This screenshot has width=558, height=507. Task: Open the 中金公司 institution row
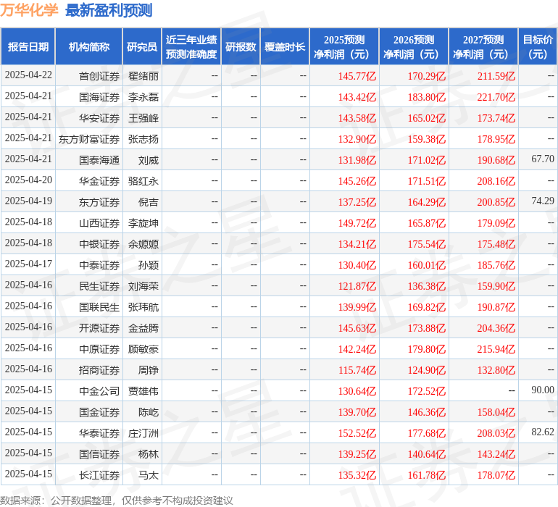pos(99,391)
